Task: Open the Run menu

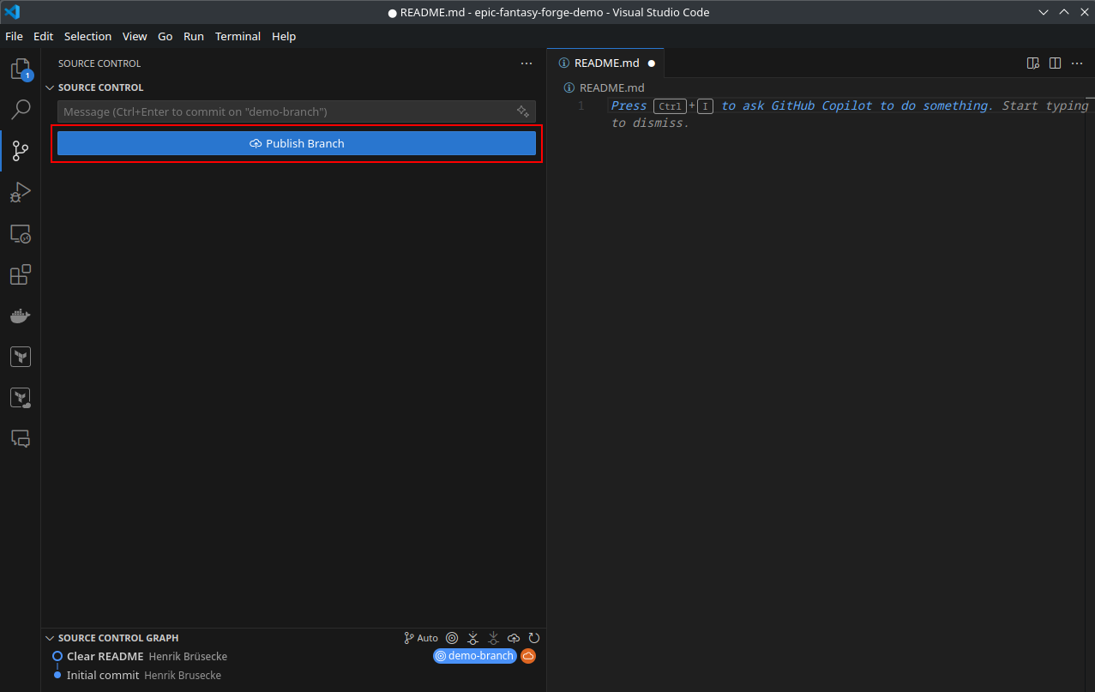Action: click(194, 36)
